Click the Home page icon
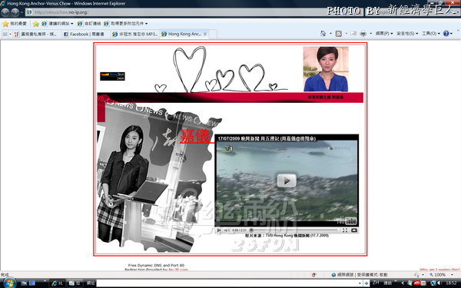 (x=323, y=34)
